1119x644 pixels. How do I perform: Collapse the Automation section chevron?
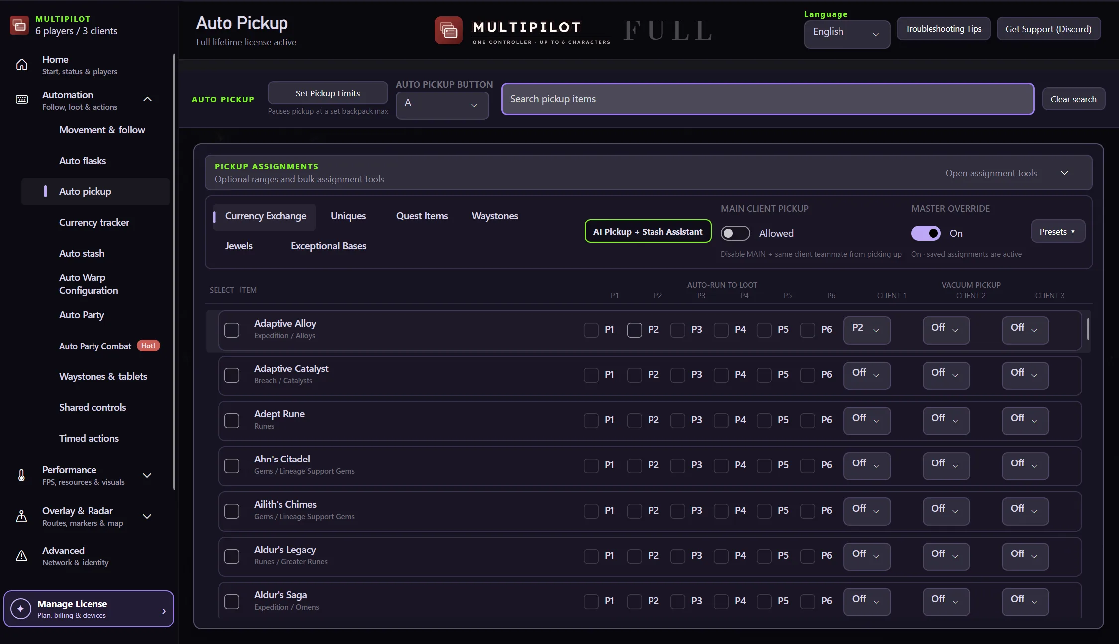[147, 100]
